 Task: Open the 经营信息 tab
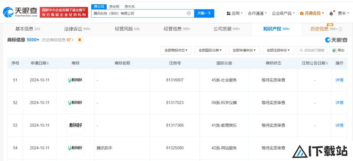177,29
